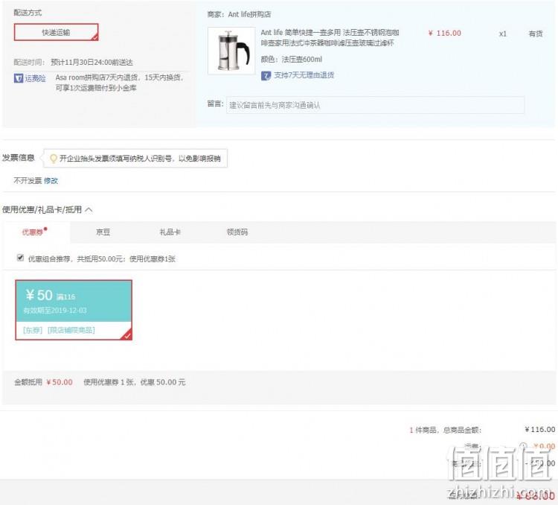This screenshot has height=505, width=558.
Task: Focus the 留言 message input field
Action: 375,105
